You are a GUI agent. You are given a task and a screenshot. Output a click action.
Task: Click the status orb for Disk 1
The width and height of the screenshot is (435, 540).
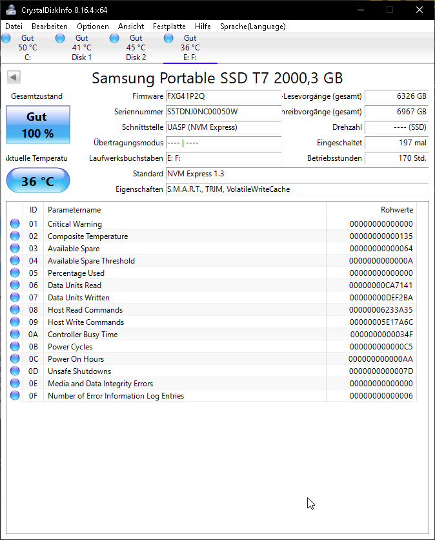point(60,38)
